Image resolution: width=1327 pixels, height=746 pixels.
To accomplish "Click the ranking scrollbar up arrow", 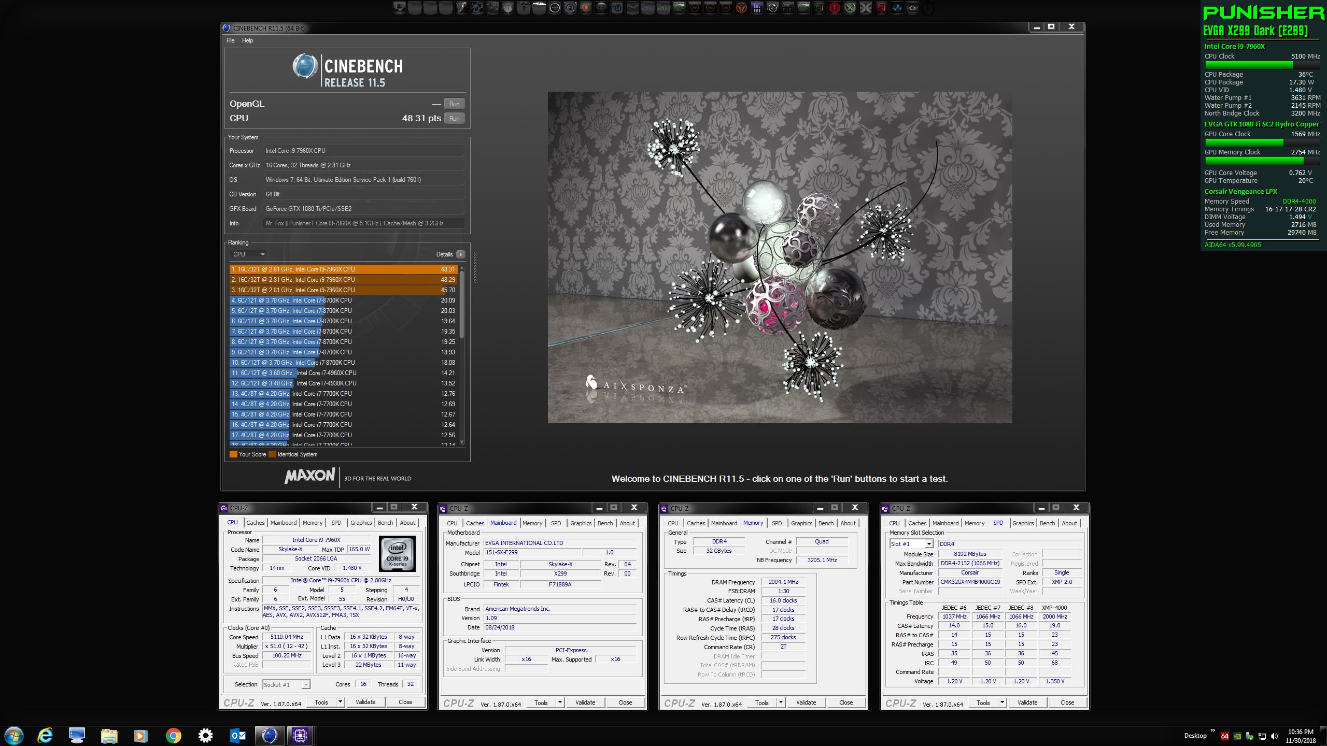I will 462,267.
